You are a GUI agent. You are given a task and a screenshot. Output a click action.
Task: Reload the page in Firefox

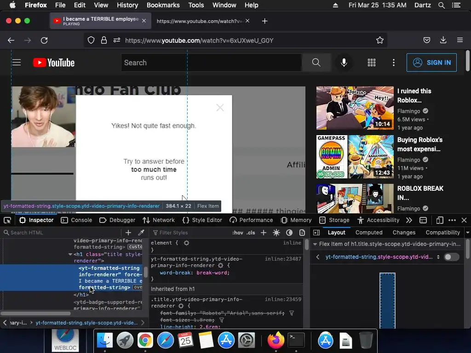pyautogui.click(x=44, y=40)
